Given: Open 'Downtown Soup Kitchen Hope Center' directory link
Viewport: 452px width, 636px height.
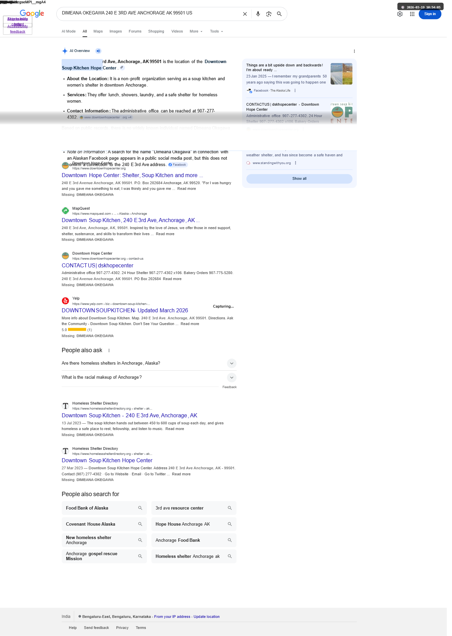Looking at the screenshot, I should coord(107,461).
